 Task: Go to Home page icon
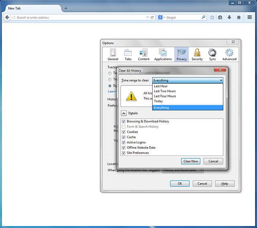pyautogui.click(x=239, y=17)
